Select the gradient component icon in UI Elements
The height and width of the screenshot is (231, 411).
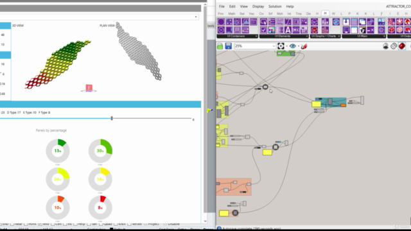(280, 30)
